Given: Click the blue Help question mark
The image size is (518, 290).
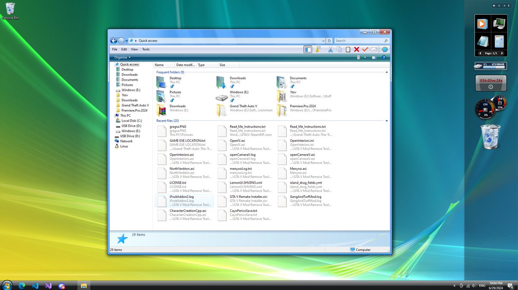Looking at the screenshot, I should [x=383, y=57].
